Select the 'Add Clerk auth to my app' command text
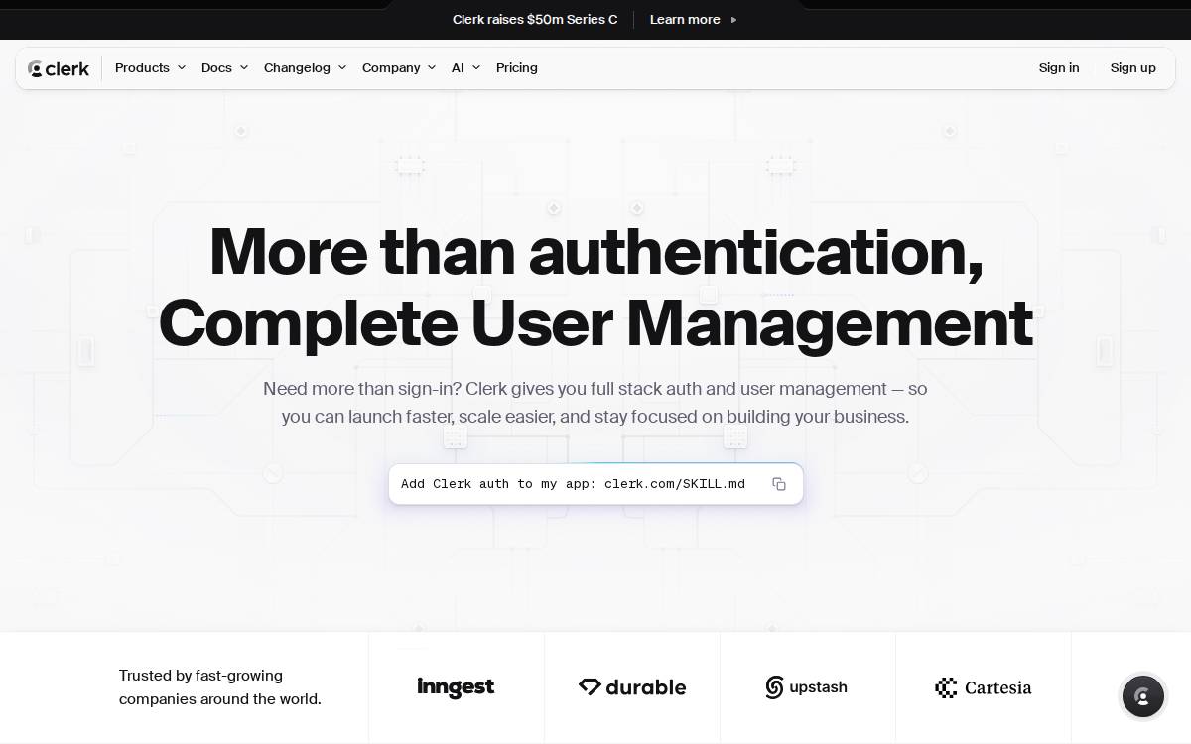This screenshot has width=1191, height=744. [573, 484]
